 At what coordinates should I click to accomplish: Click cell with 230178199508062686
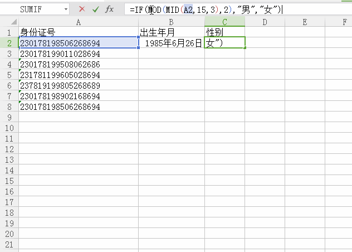[79, 64]
